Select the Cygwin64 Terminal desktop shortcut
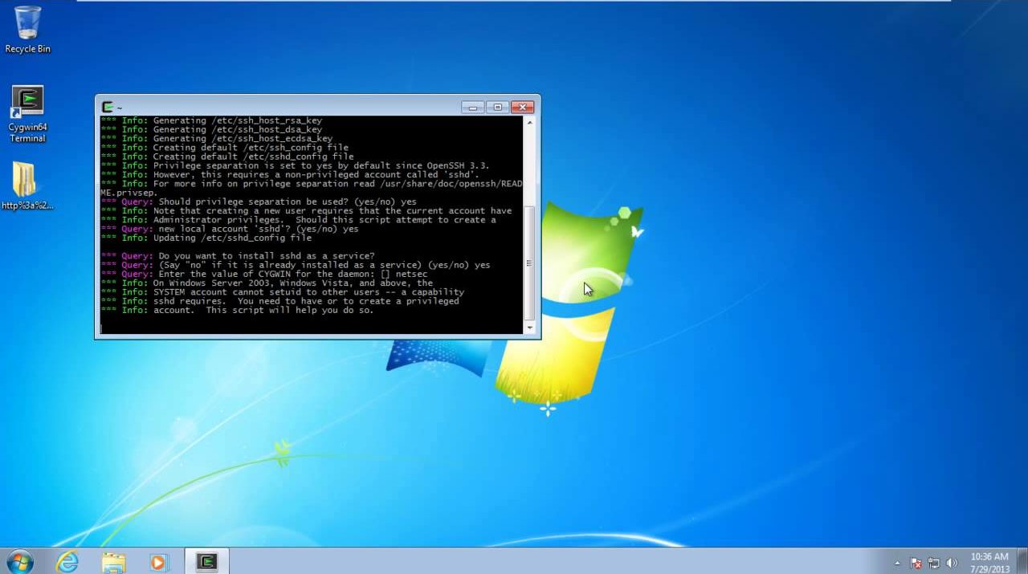 (x=28, y=114)
